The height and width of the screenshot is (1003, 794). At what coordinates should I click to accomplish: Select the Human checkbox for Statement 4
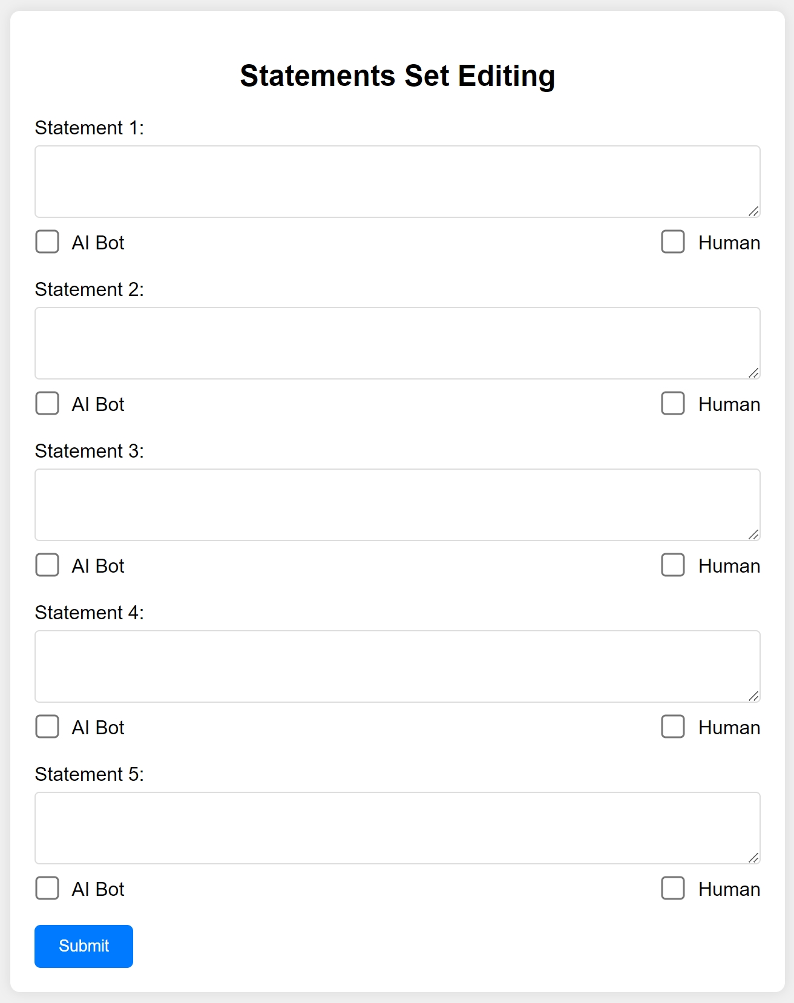click(x=673, y=728)
